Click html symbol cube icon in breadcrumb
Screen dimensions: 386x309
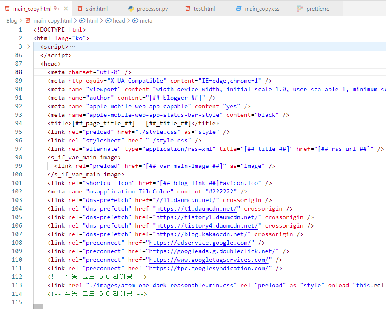pos(82,21)
